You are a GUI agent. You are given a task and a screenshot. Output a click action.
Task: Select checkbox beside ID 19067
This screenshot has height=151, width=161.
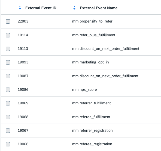[8, 131]
